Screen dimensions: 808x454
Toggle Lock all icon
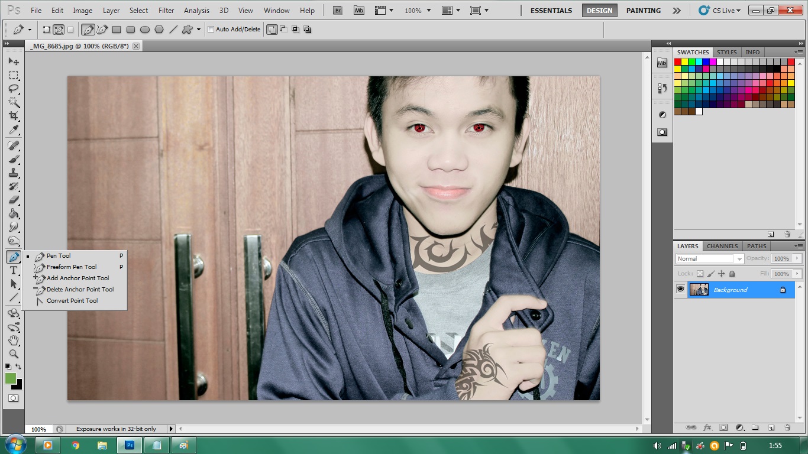tap(732, 274)
